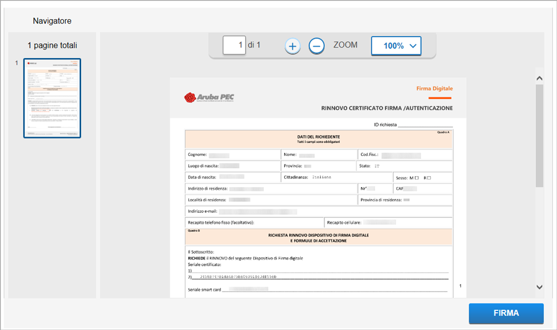The height and width of the screenshot is (330, 557).
Task: Click the zoom in plus icon
Action: point(292,46)
